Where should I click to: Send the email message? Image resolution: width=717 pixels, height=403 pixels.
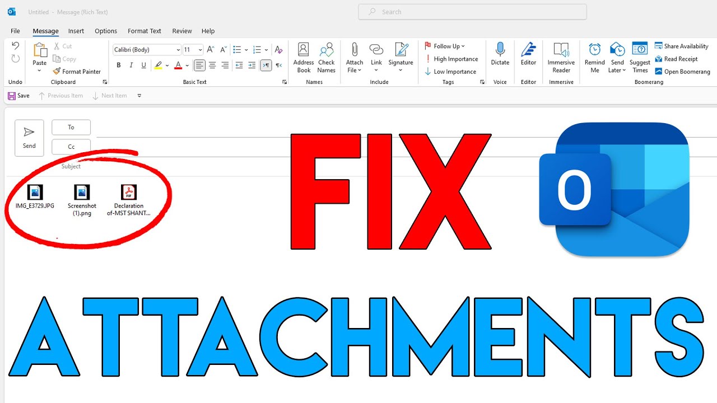pyautogui.click(x=29, y=138)
